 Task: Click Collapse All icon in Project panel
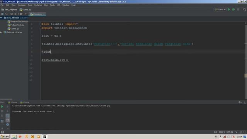[x=15, y=14]
